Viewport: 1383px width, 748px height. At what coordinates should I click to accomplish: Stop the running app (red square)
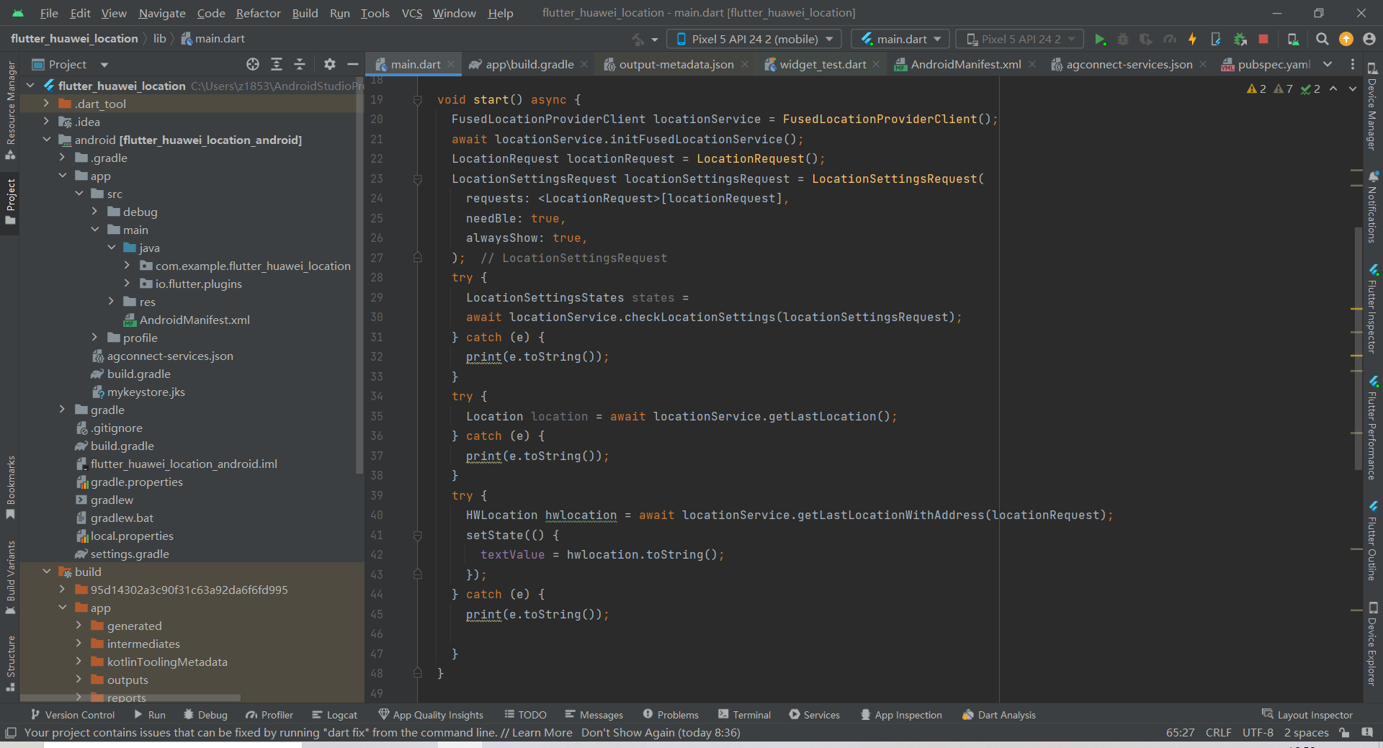coord(1263,39)
